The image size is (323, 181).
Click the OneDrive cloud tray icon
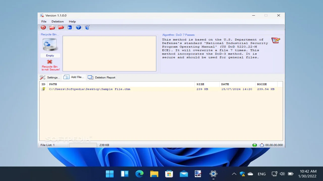[x=250, y=174]
